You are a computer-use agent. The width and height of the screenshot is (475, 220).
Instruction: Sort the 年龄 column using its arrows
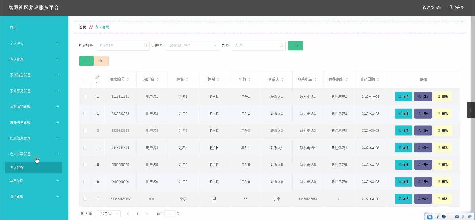[249, 80]
